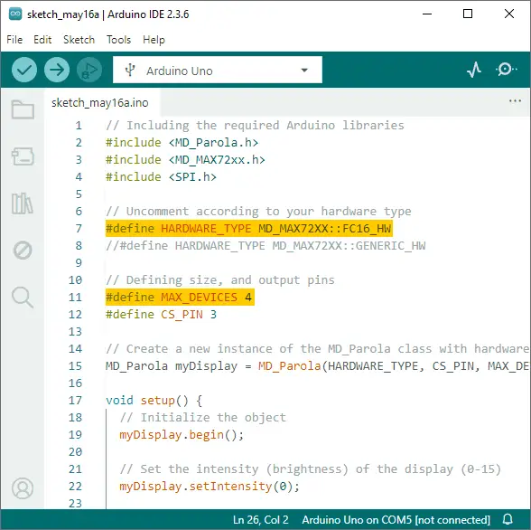
Task: Open the Debug panel in sidebar
Action: click(x=23, y=251)
